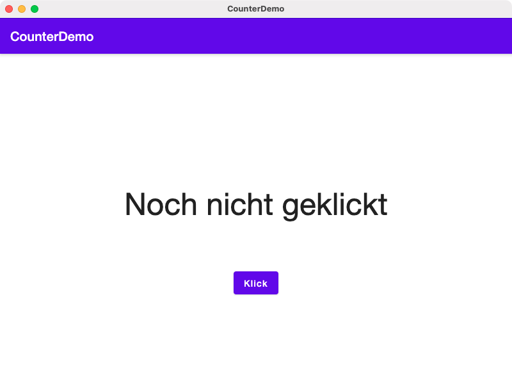Click empty title bar area right of title

point(397,9)
